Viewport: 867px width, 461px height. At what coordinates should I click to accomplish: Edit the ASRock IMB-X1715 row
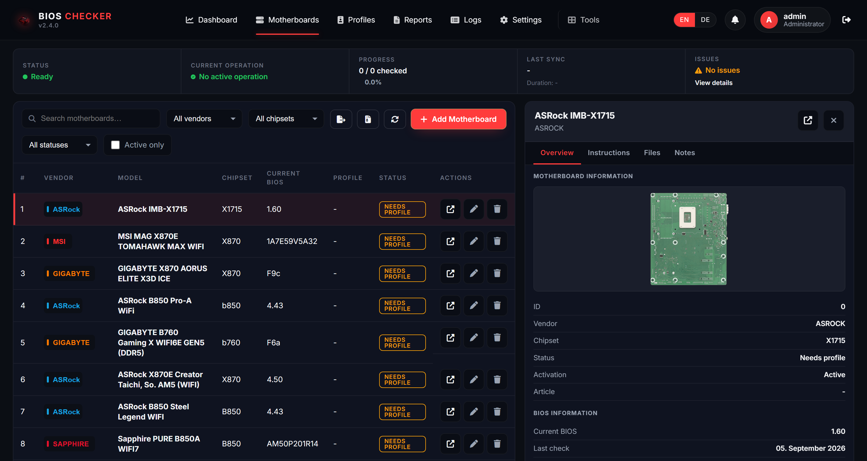(x=474, y=209)
